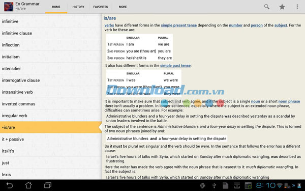
Task: Select the highlighted '•is/are' entry
Action: tap(51, 127)
